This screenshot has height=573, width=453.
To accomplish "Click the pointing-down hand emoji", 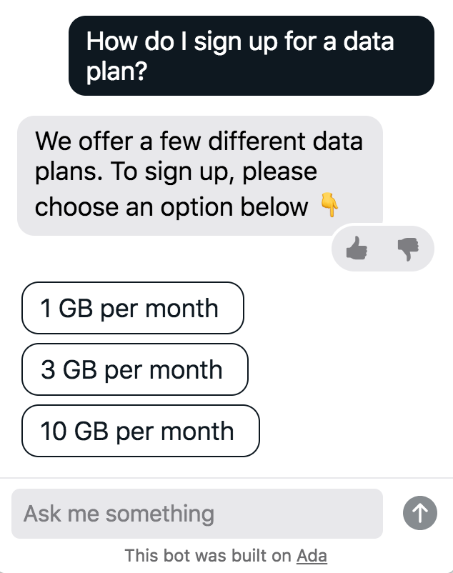I will pyautogui.click(x=329, y=206).
